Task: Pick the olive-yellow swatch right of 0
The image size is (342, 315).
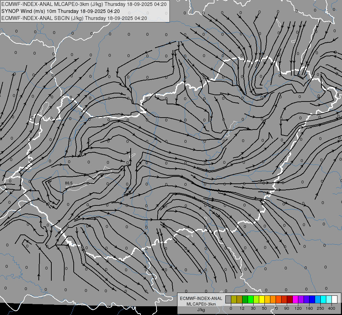Action: 234,299
